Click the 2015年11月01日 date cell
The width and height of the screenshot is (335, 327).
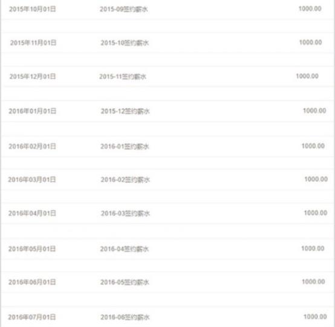coord(33,43)
